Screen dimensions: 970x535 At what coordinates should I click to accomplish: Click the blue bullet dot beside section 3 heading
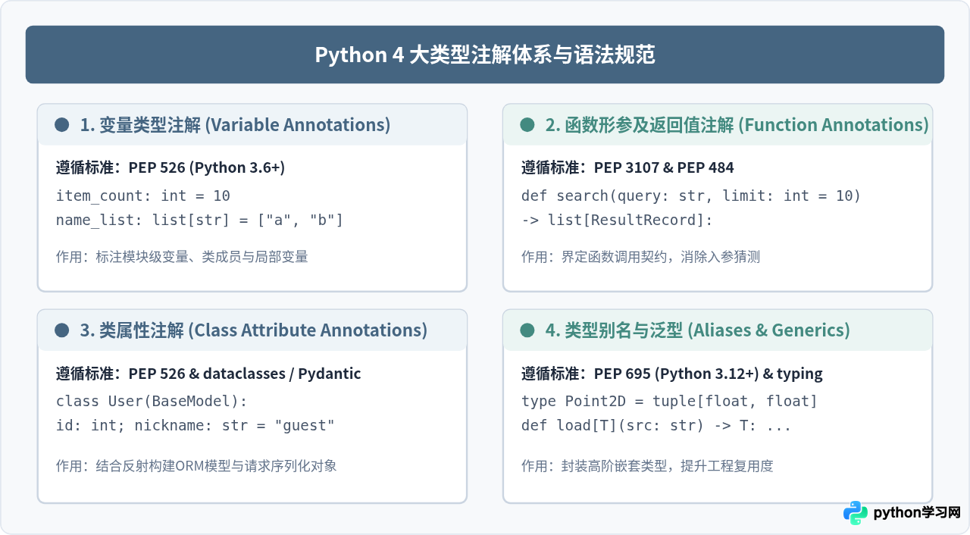point(62,330)
